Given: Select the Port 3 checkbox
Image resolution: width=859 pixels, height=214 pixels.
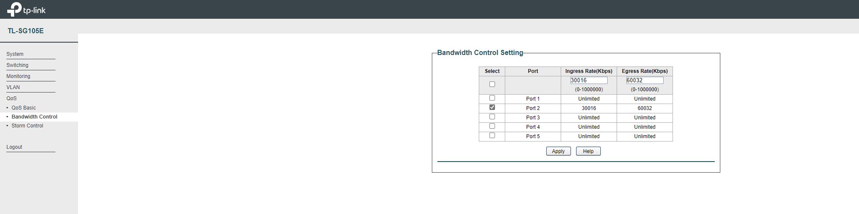Looking at the screenshot, I should [x=492, y=117].
